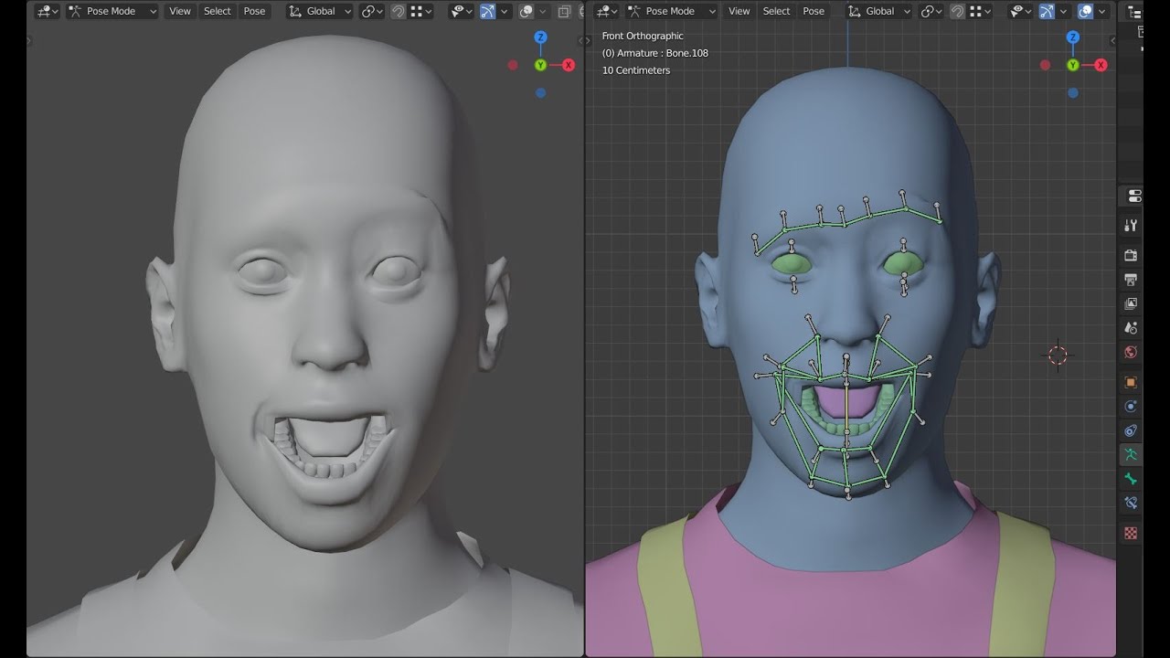Open Pose Mode dropdown in left viewport
Image resolution: width=1170 pixels, height=658 pixels.
tap(112, 11)
